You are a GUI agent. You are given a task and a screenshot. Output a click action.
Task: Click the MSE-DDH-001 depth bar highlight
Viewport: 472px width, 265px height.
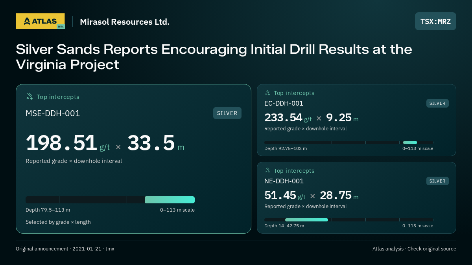pos(170,200)
